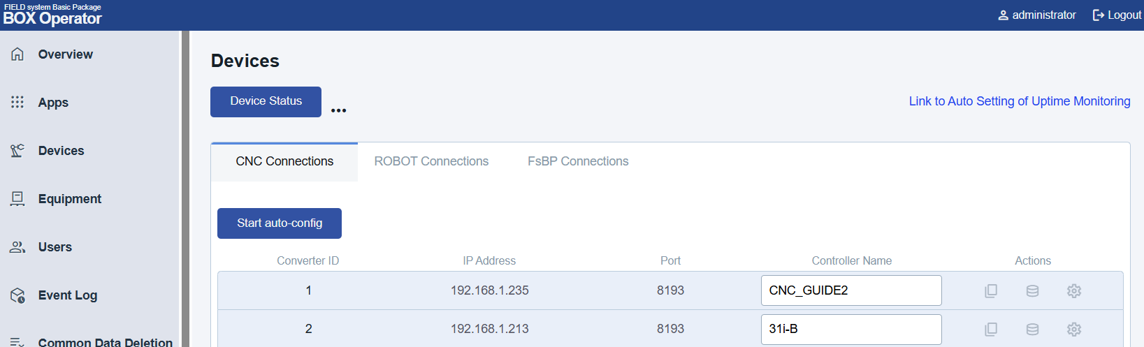Open settings gear for CNC_GUIDE2 row
1144x347 pixels.
pos(1074,291)
